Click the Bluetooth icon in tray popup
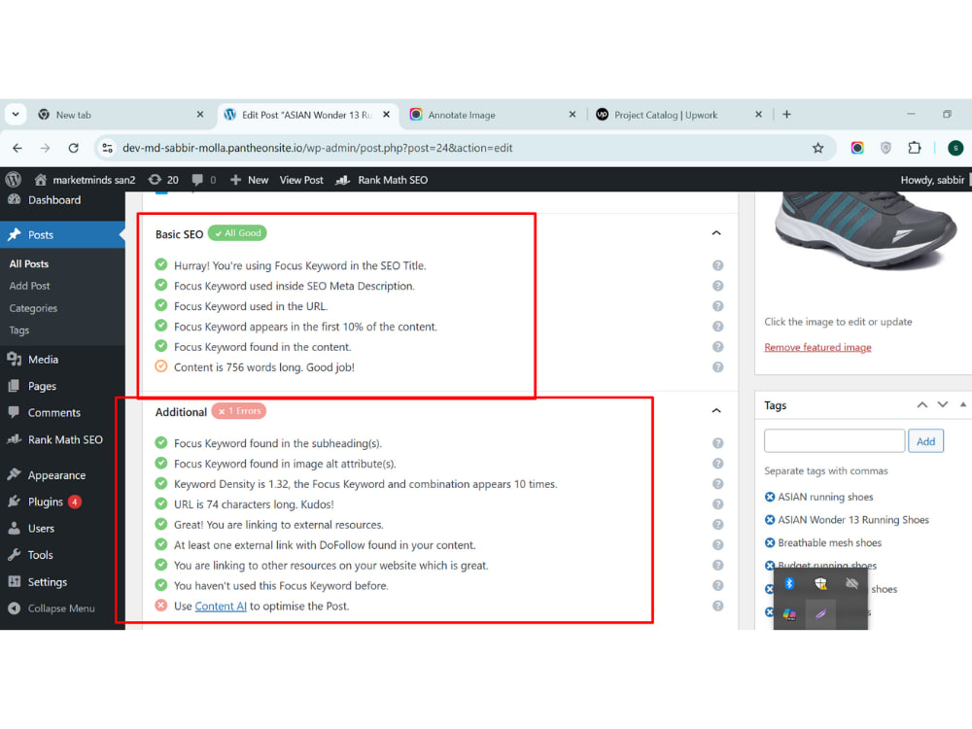Viewport: 972px width, 729px height. (789, 583)
